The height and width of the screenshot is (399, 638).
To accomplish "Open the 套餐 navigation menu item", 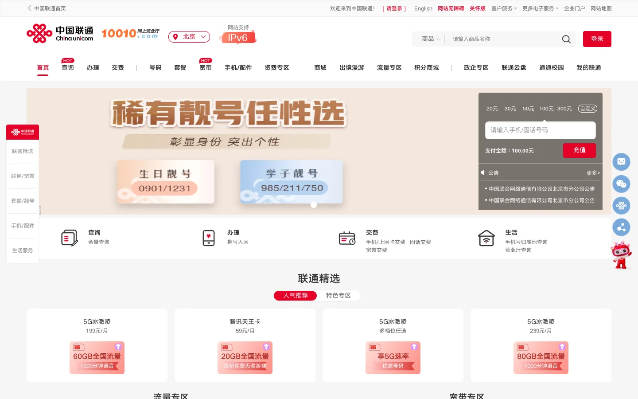I will click(180, 67).
